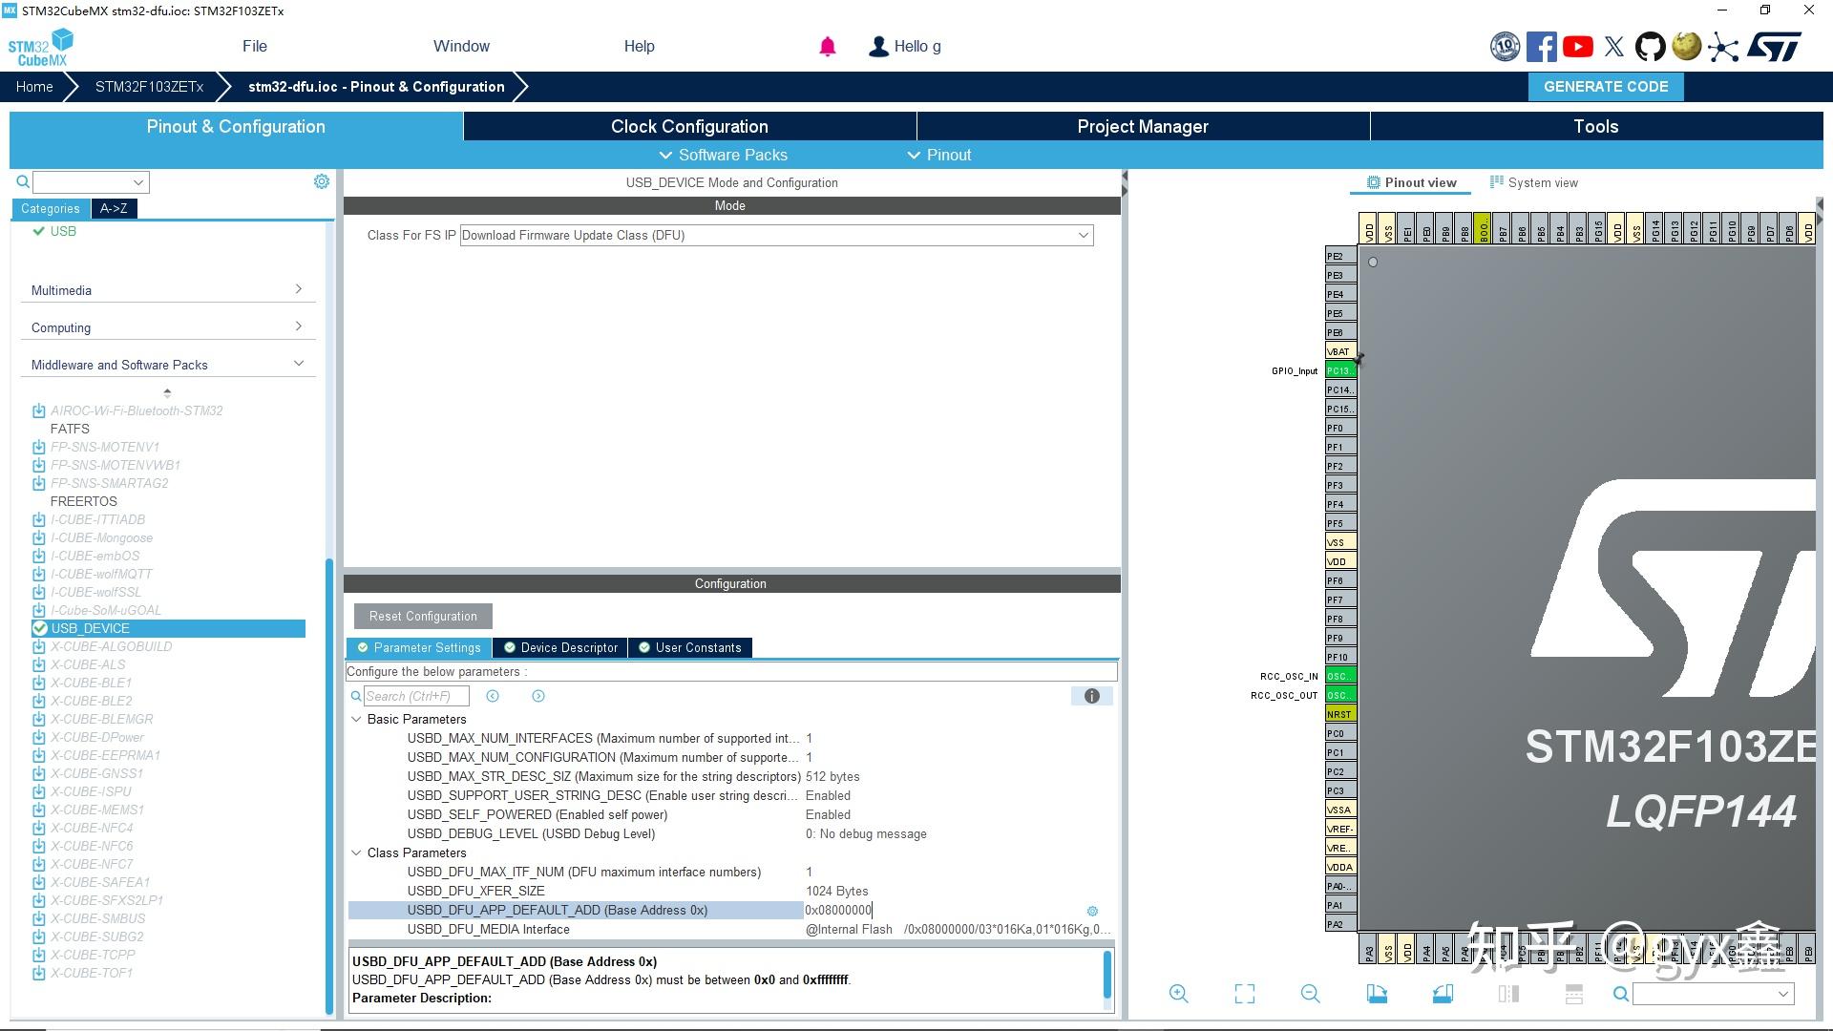Viewport: 1833px width, 1031px height.
Task: Click the notification bell icon
Action: 827,46
